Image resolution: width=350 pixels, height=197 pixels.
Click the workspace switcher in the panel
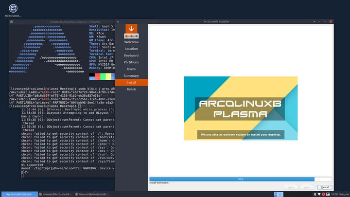pyautogui.click(x=279, y=194)
